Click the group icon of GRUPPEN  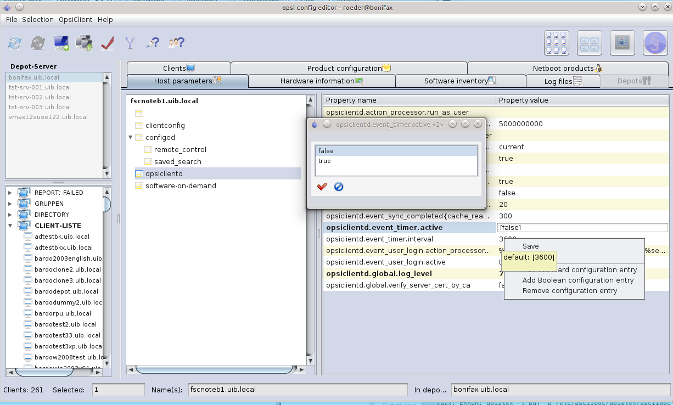24,204
